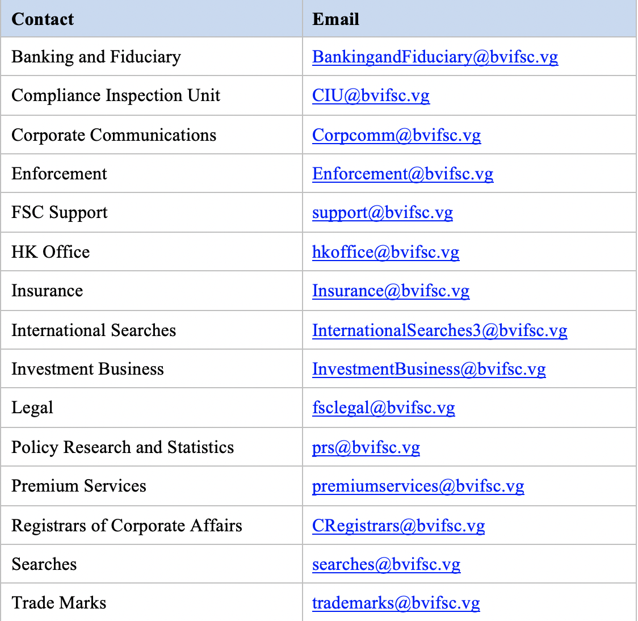Click the CIU@bvifsc.vg email link
Viewport: 638px width, 621px height.
(x=371, y=95)
